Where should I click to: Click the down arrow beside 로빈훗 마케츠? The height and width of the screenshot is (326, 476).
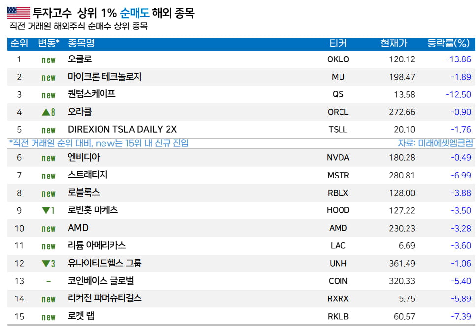(x=46, y=210)
